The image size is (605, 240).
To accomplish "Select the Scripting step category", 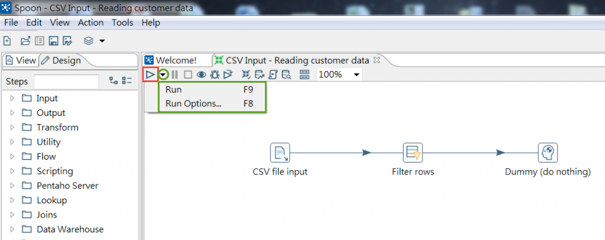I will coord(55,171).
